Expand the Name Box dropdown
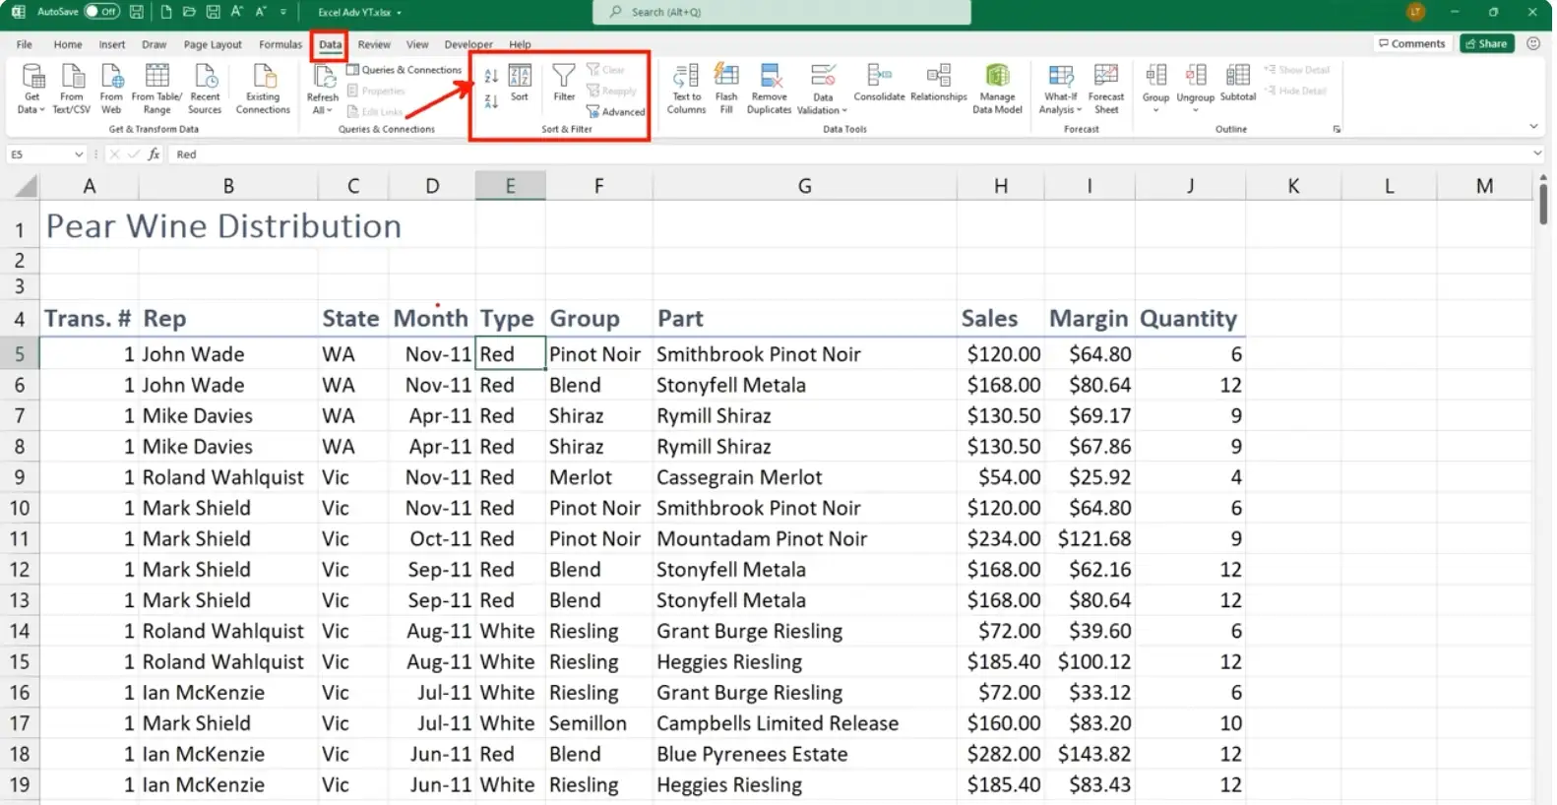 pyautogui.click(x=79, y=155)
